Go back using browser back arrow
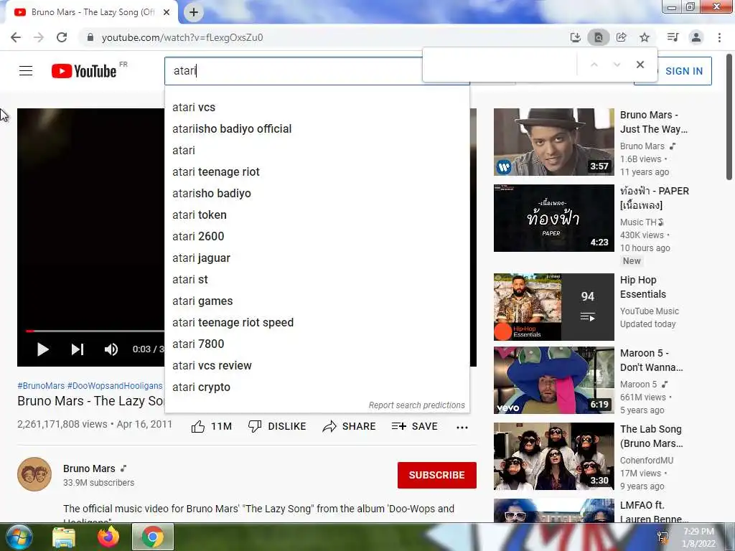Screen dimensions: 735x551 [x=16, y=37]
